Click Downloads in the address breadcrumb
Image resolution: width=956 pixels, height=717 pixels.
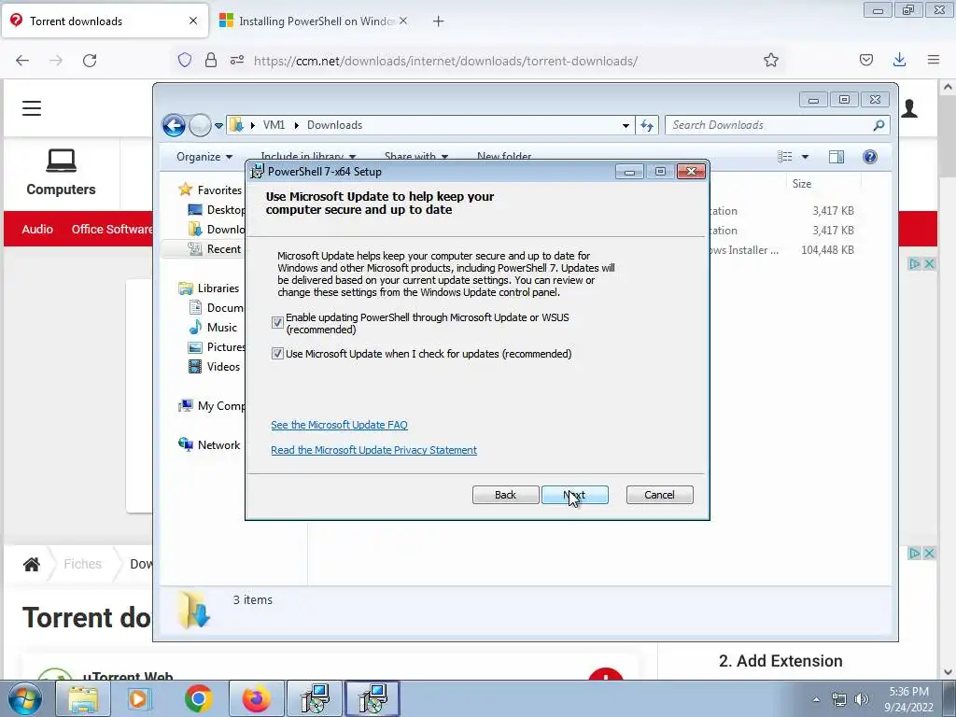point(335,125)
